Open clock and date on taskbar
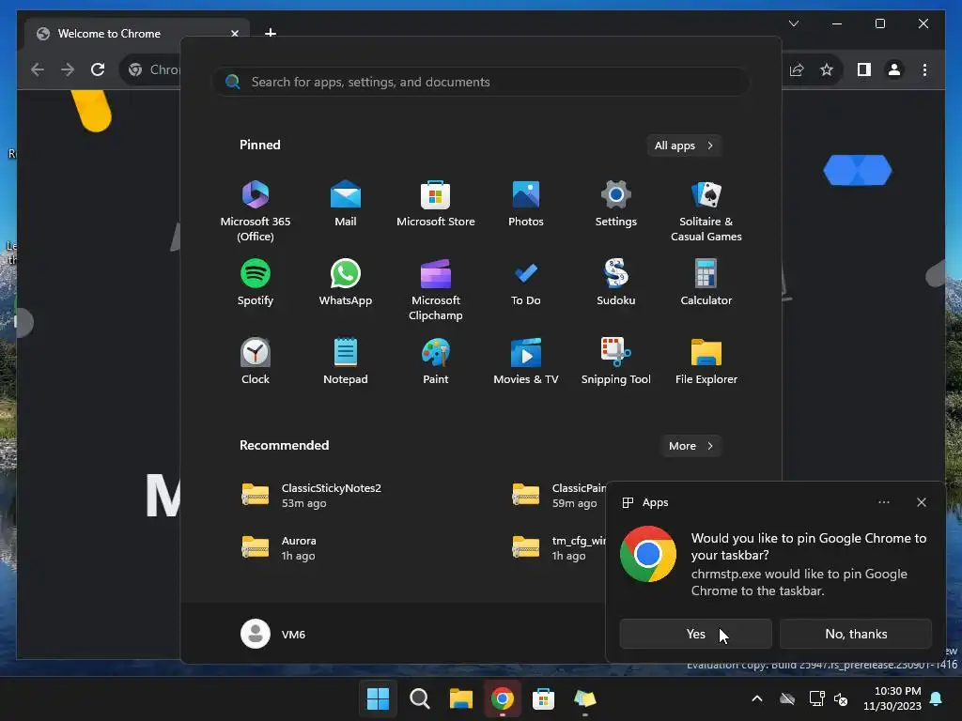The image size is (962, 721). 892,698
